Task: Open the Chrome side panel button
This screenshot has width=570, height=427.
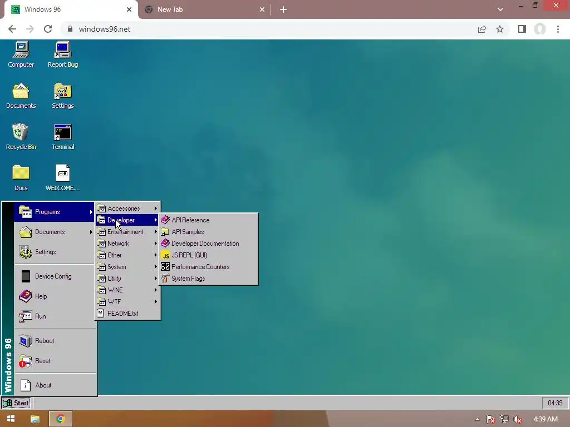Action: 522,29
